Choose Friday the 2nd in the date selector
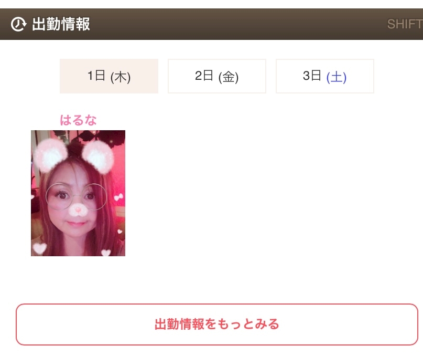 point(217,76)
